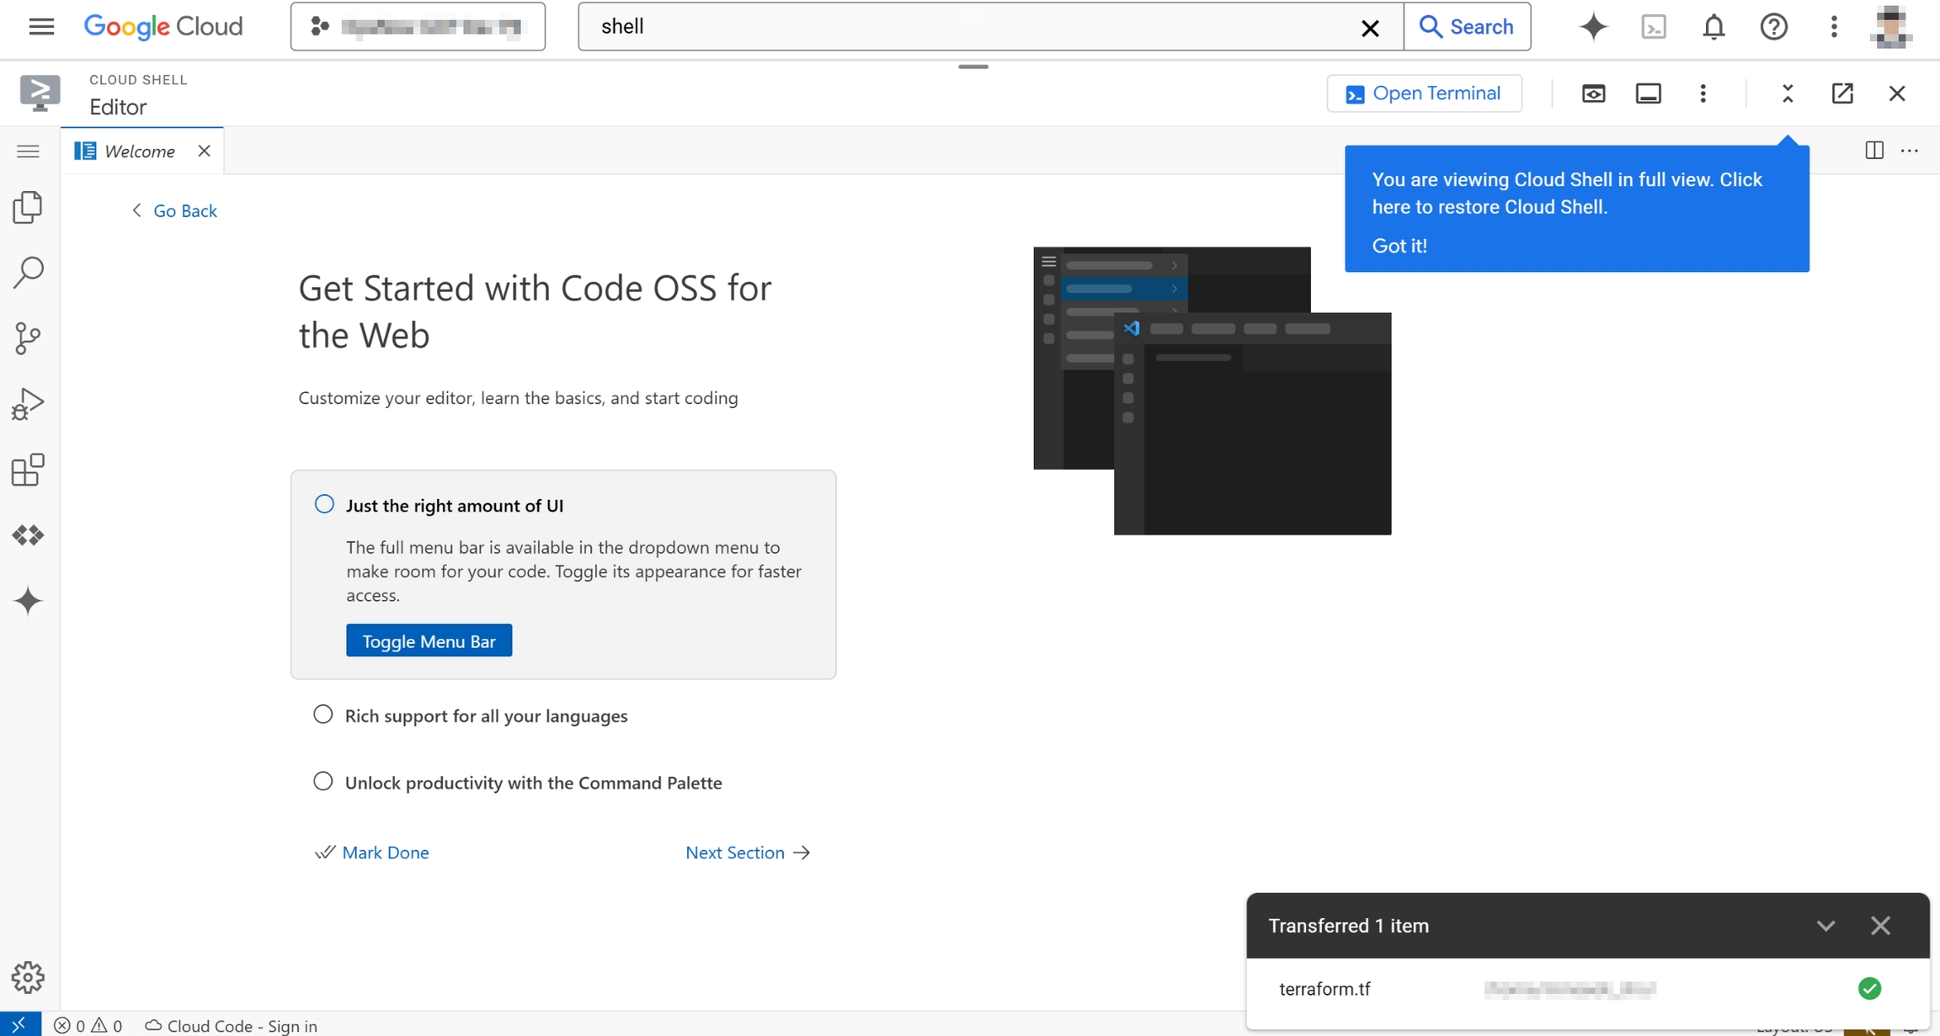The height and width of the screenshot is (1036, 1940).
Task: Open the Run and Debug view
Action: [x=28, y=404]
